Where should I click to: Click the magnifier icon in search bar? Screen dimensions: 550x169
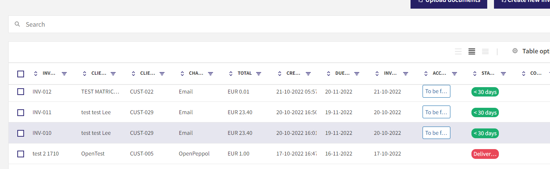pos(17,24)
